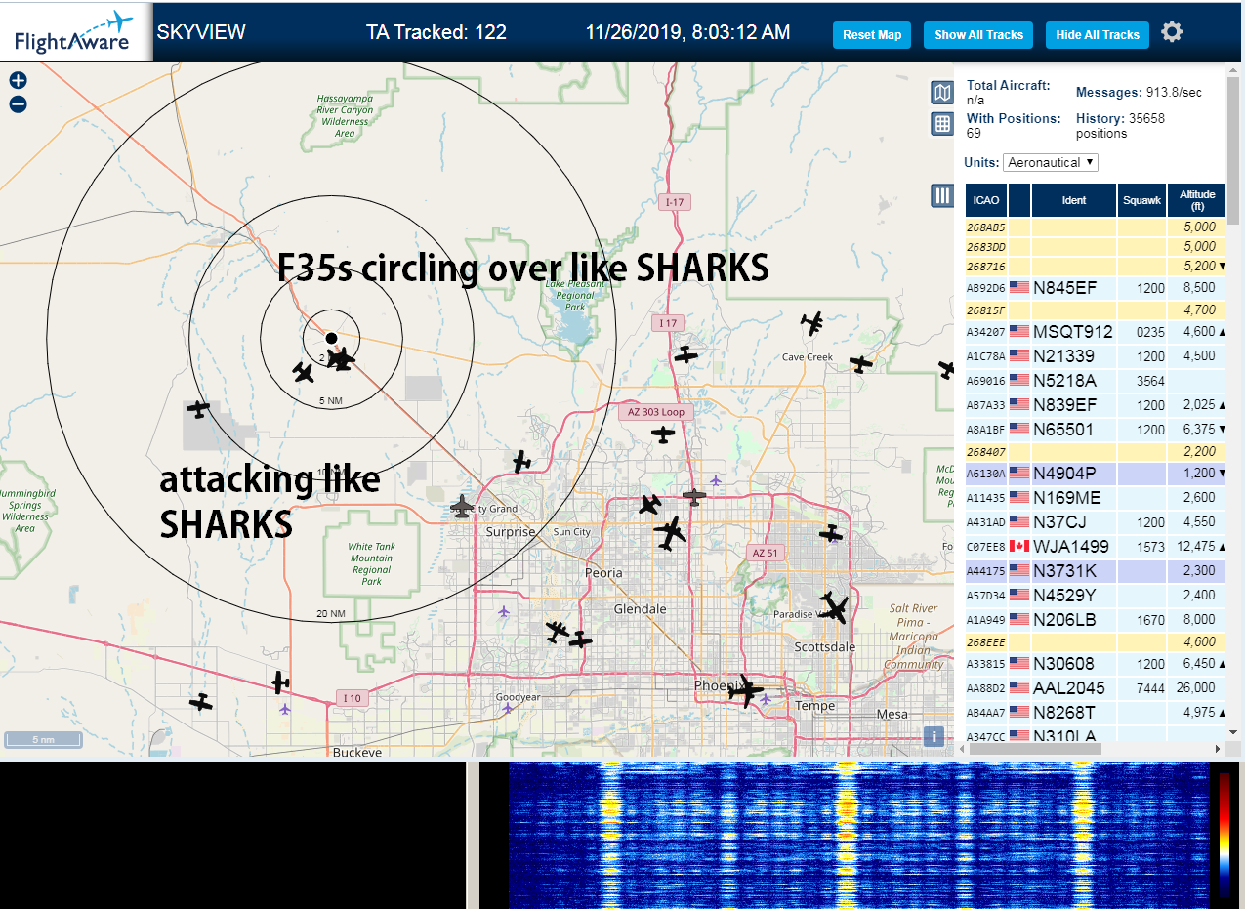Zoom out on the map
Viewport: 1245px width, 909px height.
[x=18, y=104]
